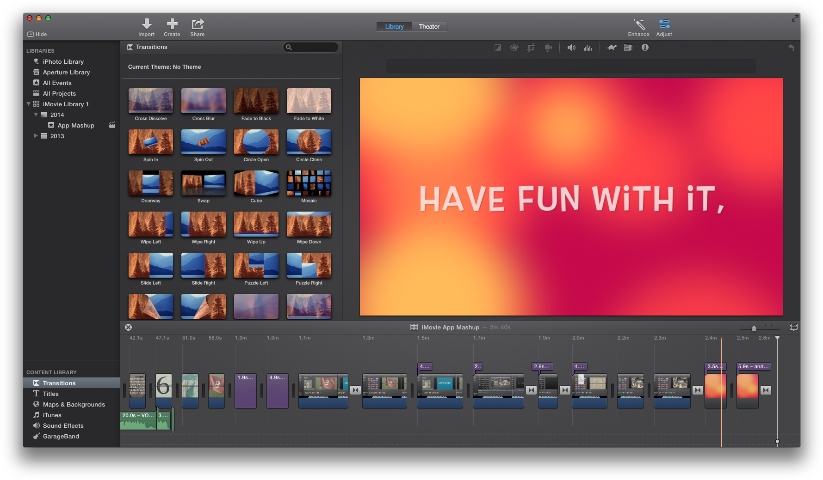Switch to the Theater tab

(429, 26)
